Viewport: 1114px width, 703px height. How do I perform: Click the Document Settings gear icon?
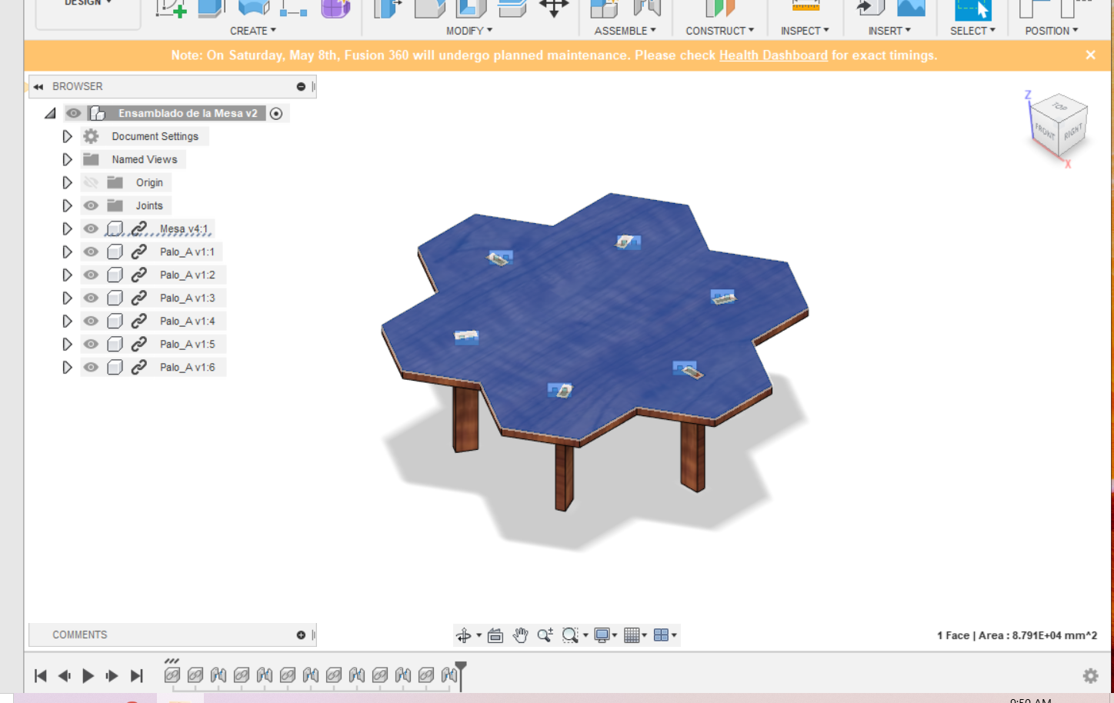click(x=91, y=136)
